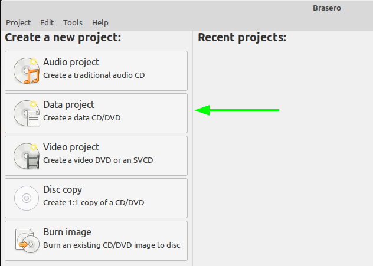Open the Project menu
Screen dimensions: 373x266
[18, 22]
